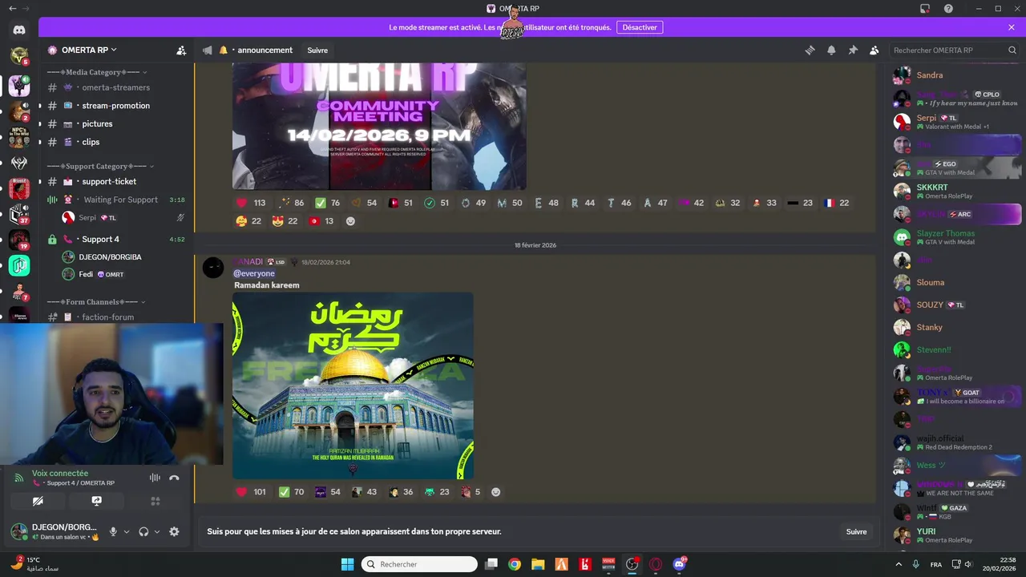Toggle headphones deafen in user panel
The width and height of the screenshot is (1026, 577).
click(143, 531)
